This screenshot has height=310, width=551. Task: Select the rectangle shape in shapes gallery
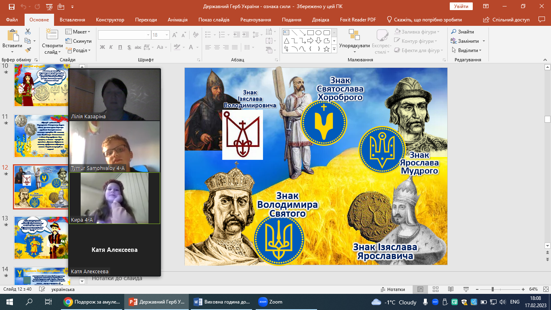(310, 33)
